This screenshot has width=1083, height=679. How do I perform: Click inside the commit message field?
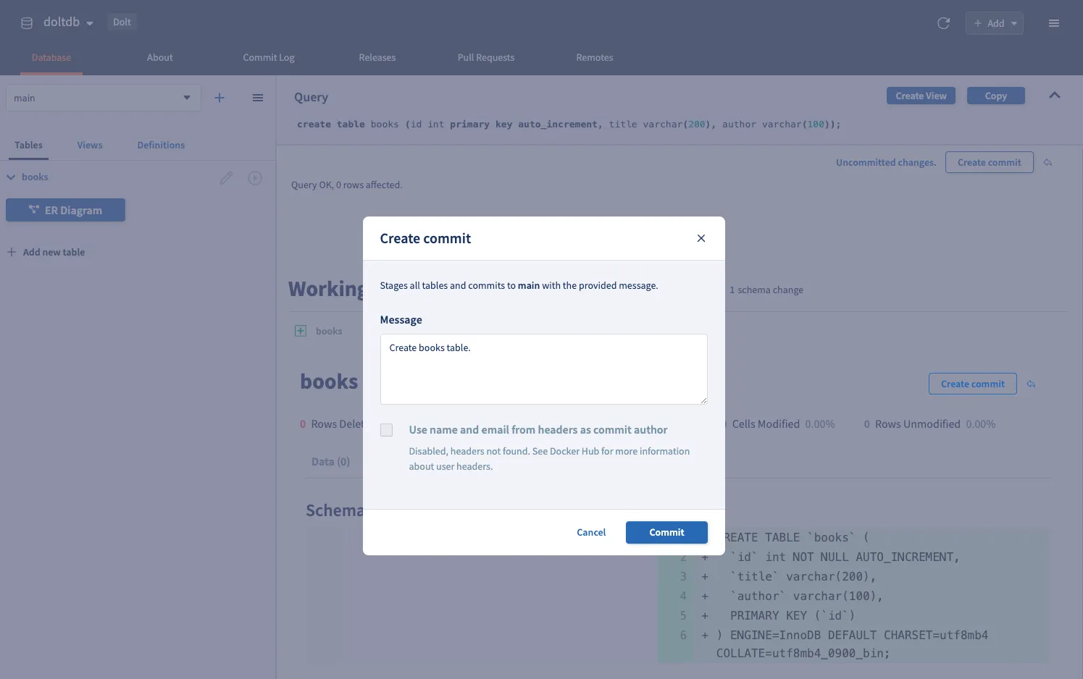coord(543,369)
